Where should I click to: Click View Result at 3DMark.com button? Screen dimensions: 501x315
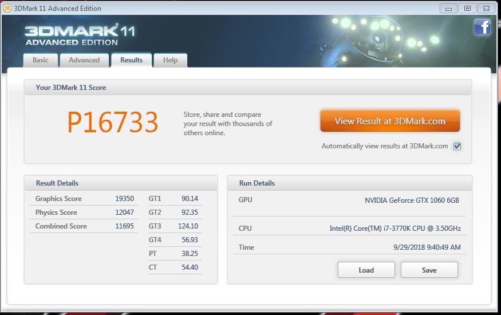click(x=390, y=121)
